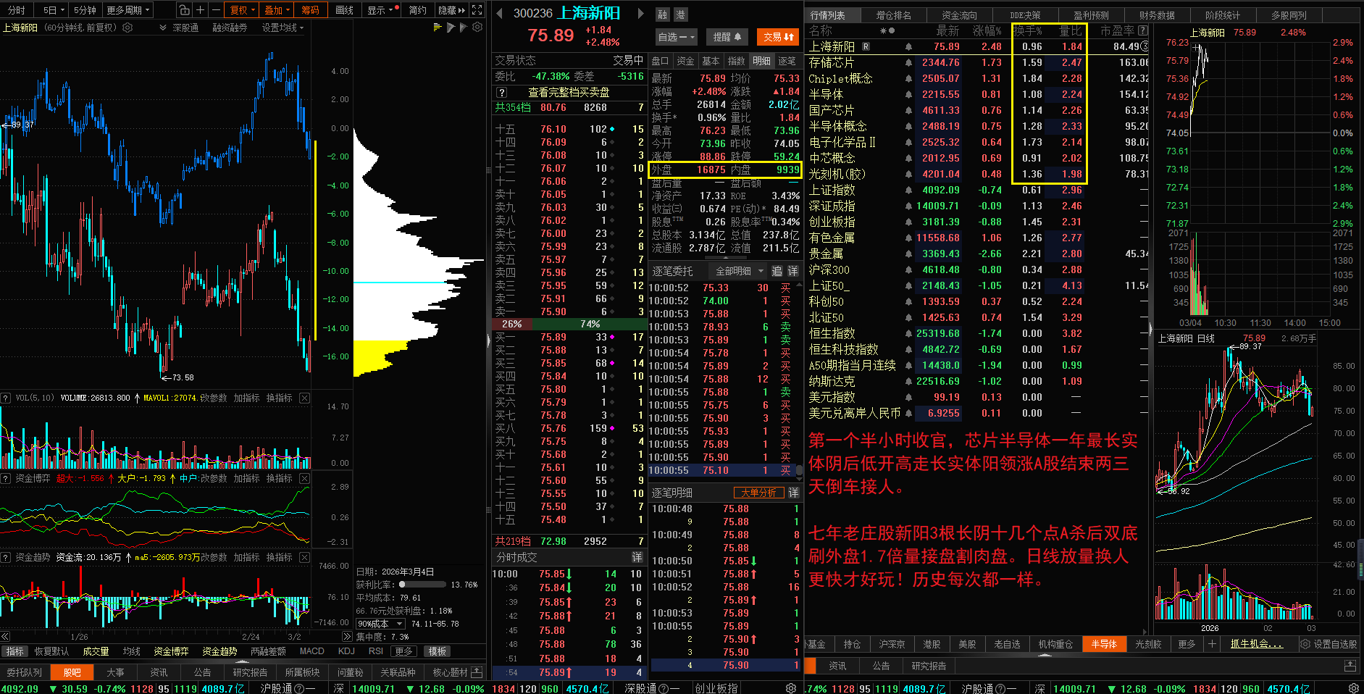Open 复权 dropdown
This screenshot has width=1364, height=694.
click(x=243, y=10)
